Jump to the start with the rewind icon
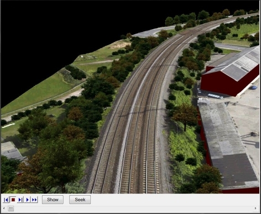 [x=6, y=200]
